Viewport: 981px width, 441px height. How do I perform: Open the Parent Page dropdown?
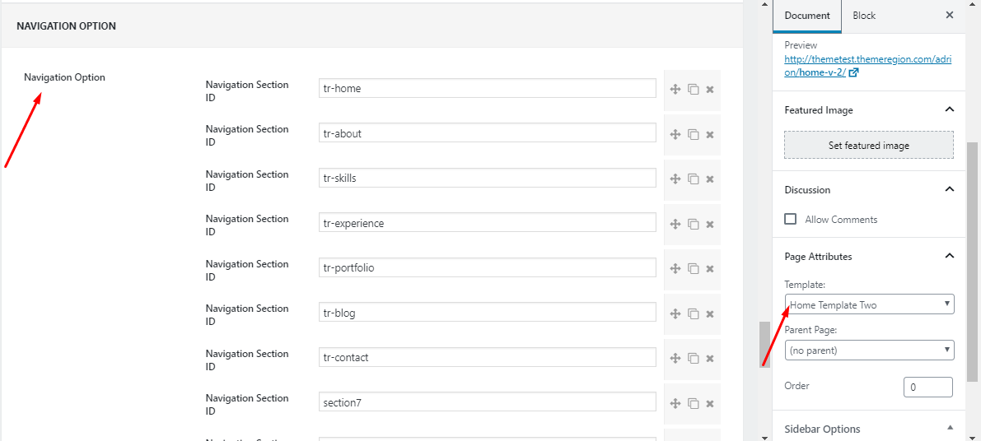pyautogui.click(x=870, y=350)
